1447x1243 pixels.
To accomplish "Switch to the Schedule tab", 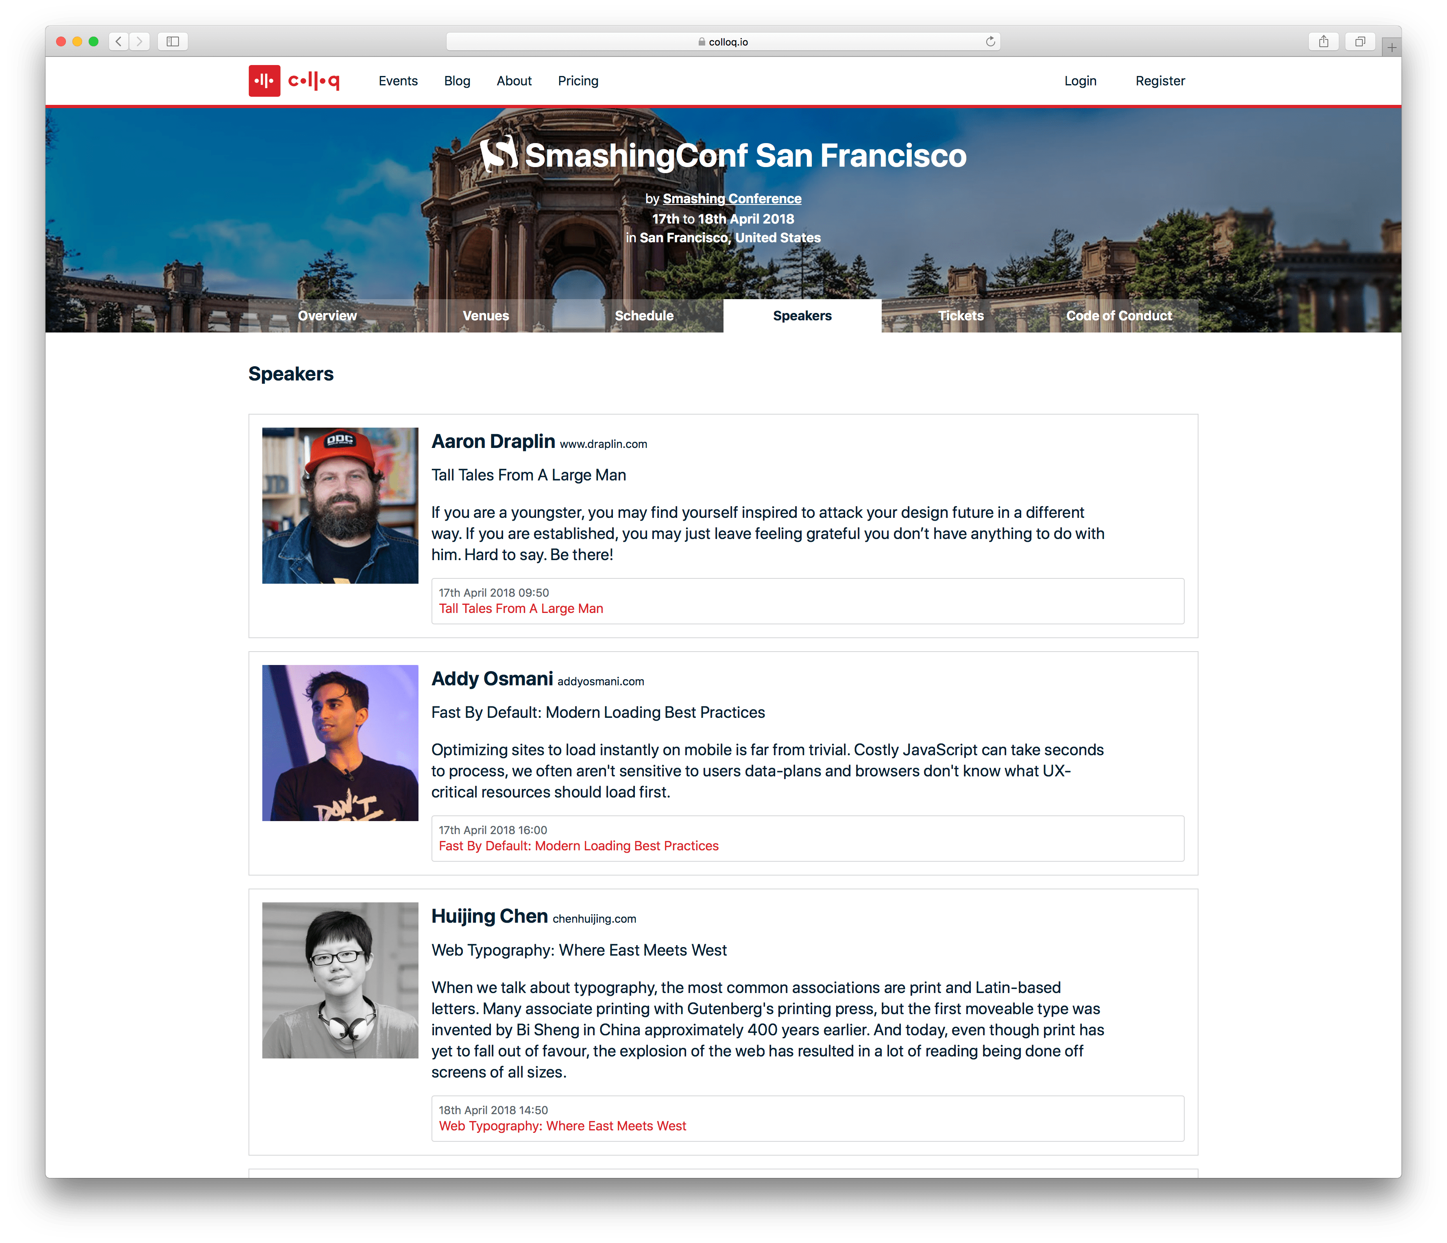I will (644, 315).
